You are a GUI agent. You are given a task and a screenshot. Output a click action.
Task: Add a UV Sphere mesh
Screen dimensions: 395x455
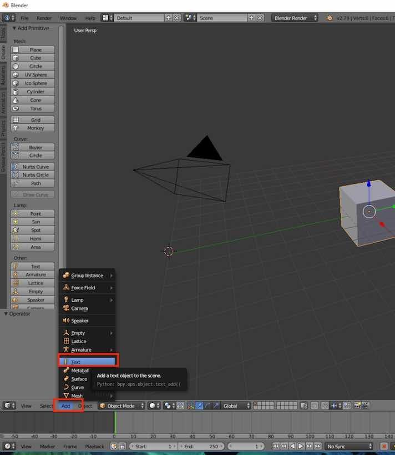pyautogui.click(x=33, y=74)
